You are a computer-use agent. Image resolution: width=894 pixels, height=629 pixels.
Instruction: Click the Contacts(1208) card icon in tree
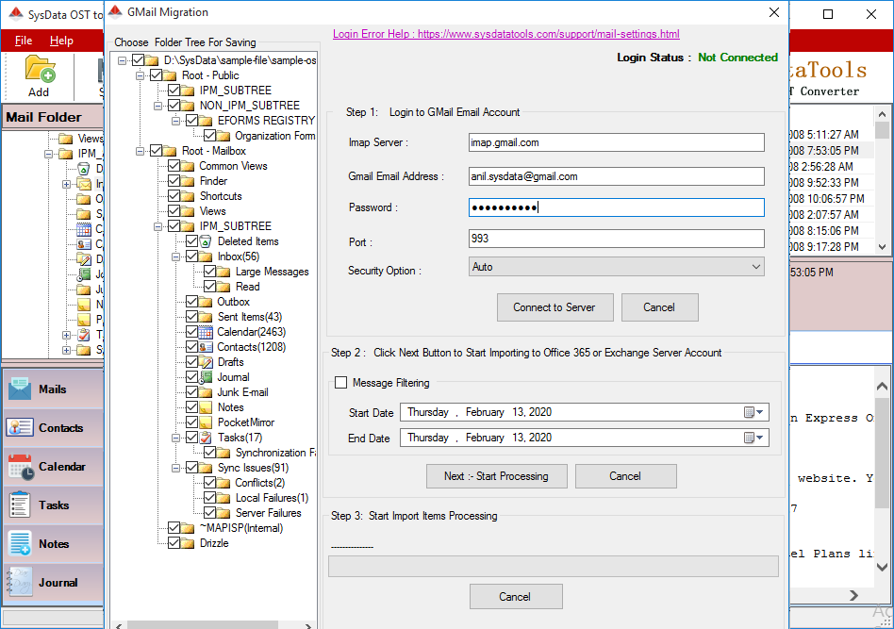tap(206, 347)
